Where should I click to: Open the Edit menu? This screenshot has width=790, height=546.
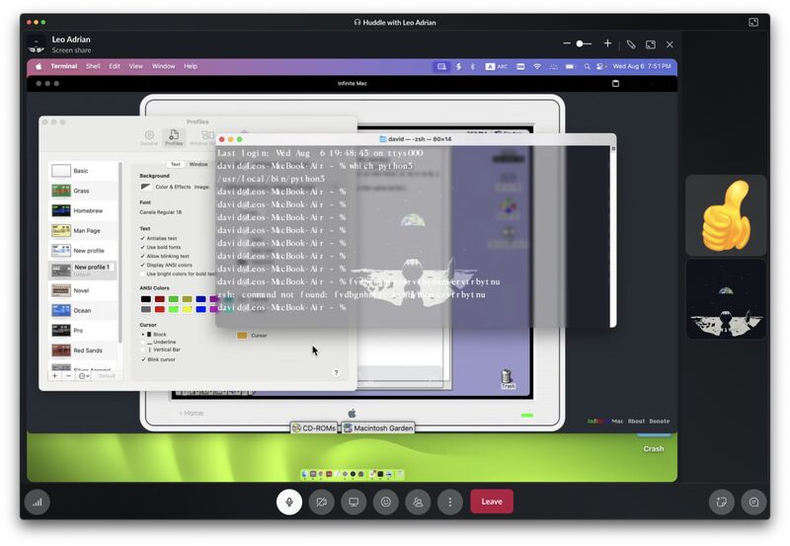tap(115, 66)
